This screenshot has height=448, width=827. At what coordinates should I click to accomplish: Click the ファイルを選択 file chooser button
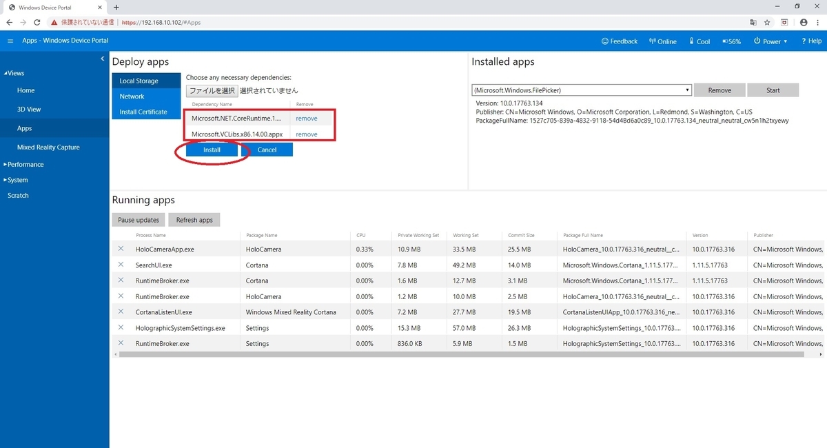pos(212,90)
